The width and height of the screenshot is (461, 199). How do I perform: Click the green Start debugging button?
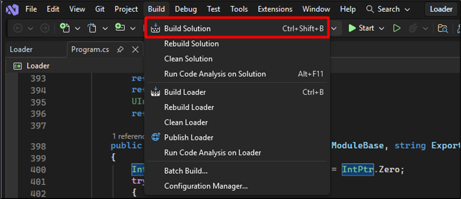pos(362,28)
